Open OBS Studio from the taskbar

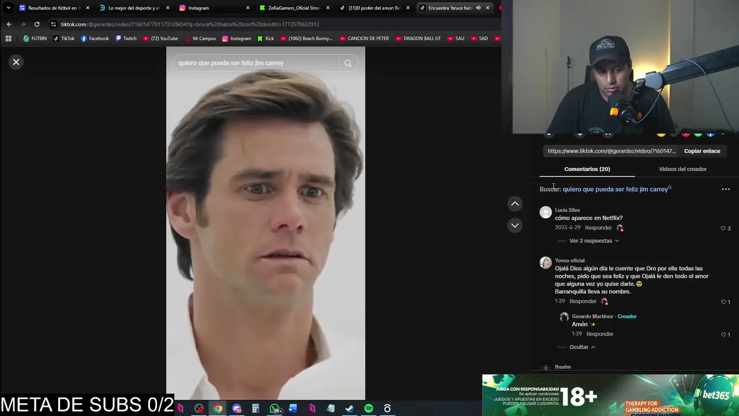coord(387,408)
